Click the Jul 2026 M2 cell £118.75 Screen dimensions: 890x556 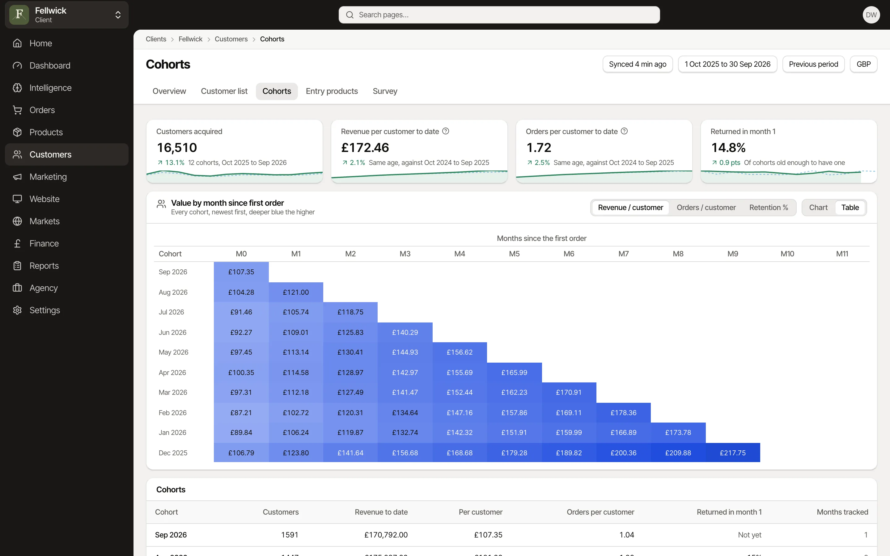(350, 312)
